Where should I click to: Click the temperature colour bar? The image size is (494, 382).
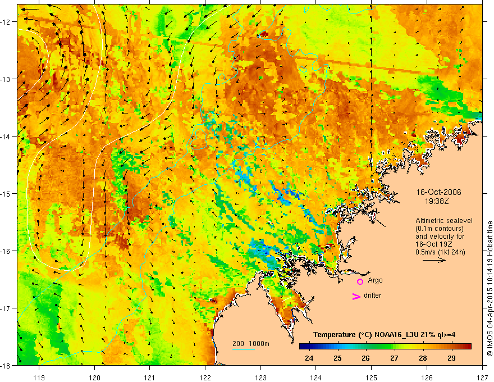(x=385, y=346)
